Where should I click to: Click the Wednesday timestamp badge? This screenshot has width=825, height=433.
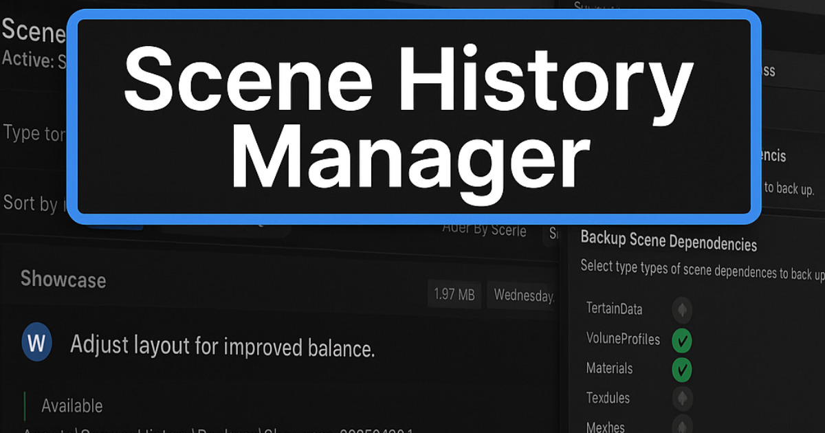point(525,293)
